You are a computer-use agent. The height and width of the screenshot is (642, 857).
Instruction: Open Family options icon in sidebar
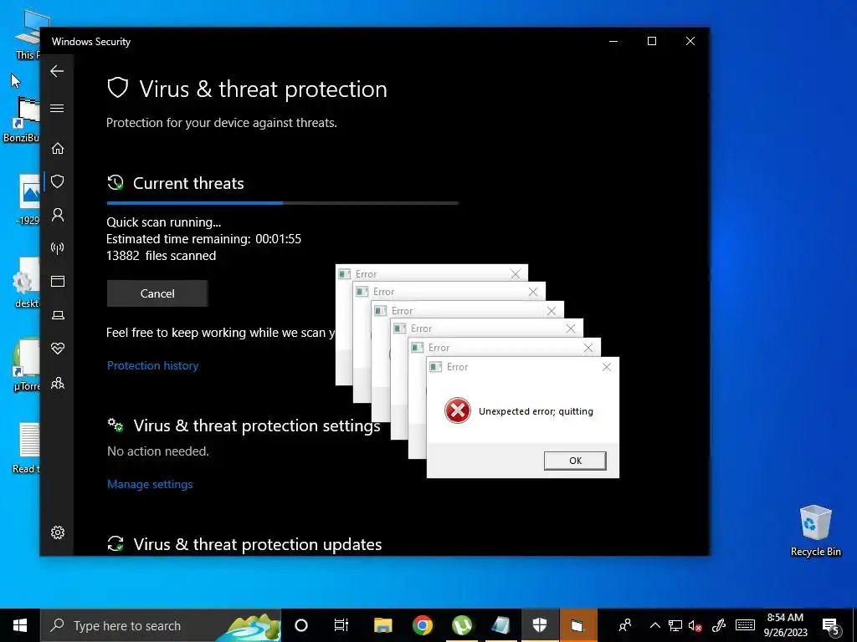coord(58,383)
